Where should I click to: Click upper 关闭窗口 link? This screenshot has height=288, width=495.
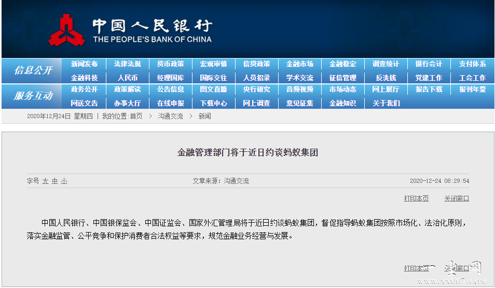coord(457,198)
